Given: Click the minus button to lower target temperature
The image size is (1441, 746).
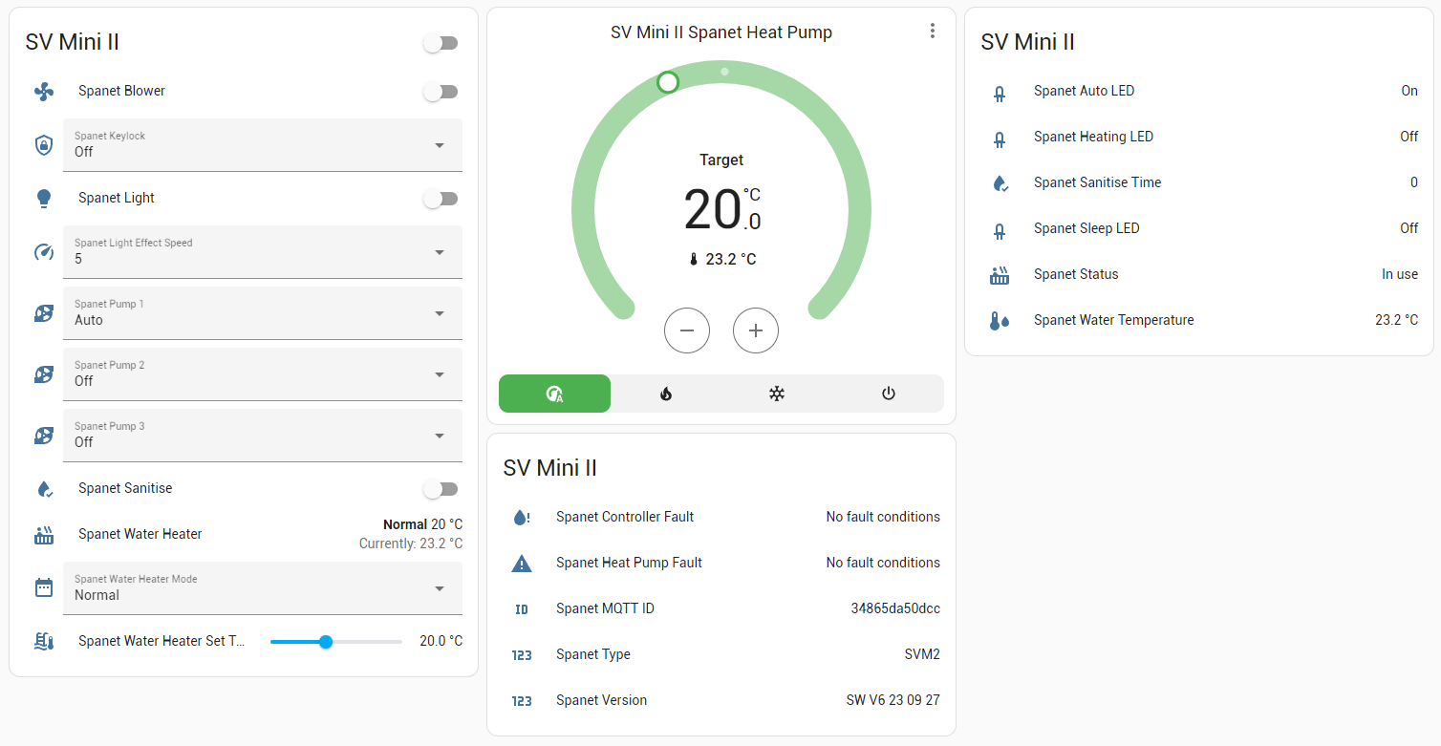Looking at the screenshot, I should pos(687,330).
